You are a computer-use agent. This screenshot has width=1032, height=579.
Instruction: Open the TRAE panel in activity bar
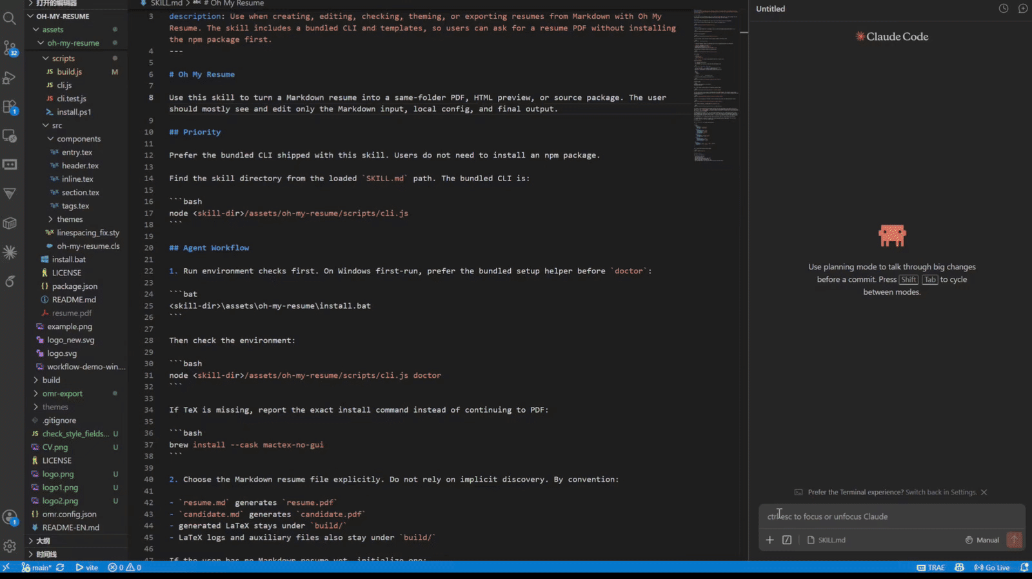tap(10, 164)
